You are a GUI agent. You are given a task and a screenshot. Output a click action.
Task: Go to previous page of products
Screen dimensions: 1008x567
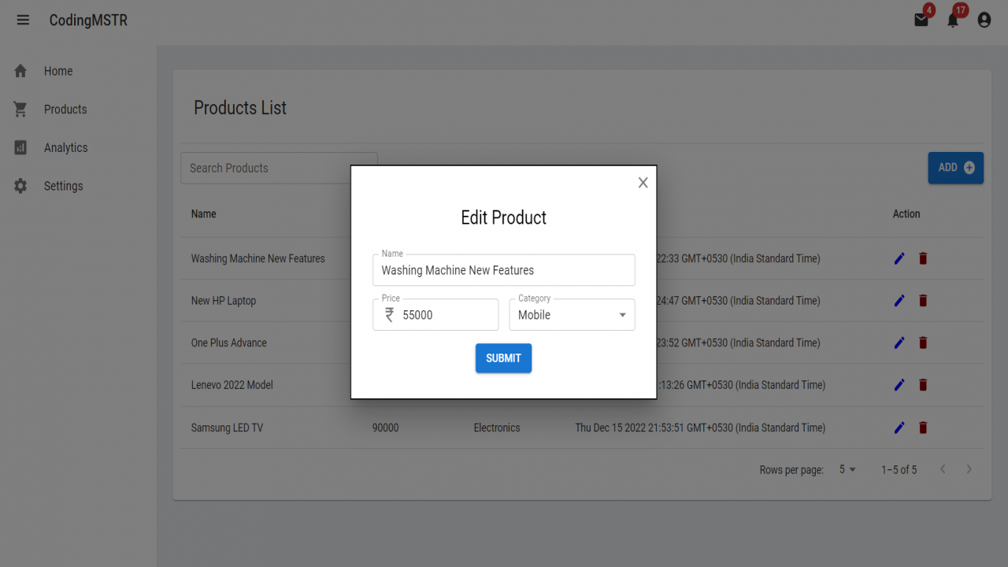point(943,469)
